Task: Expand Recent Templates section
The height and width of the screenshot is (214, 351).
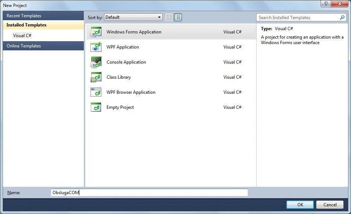Action: point(24,16)
